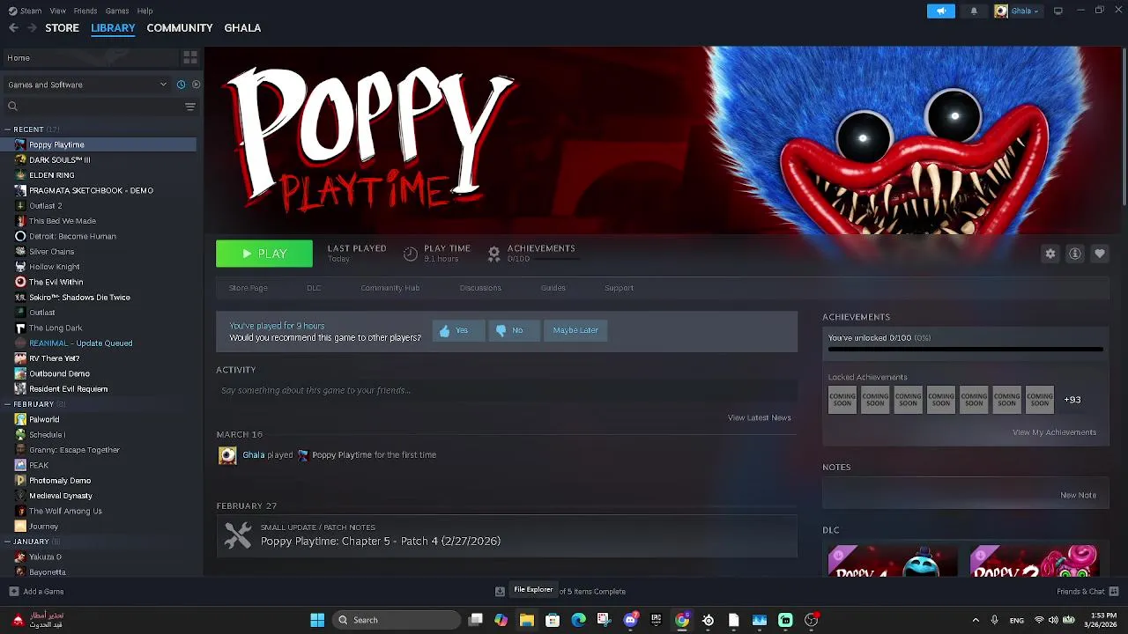This screenshot has height=634, width=1128.
Task: Open the Help menu
Action: pyautogui.click(x=145, y=11)
